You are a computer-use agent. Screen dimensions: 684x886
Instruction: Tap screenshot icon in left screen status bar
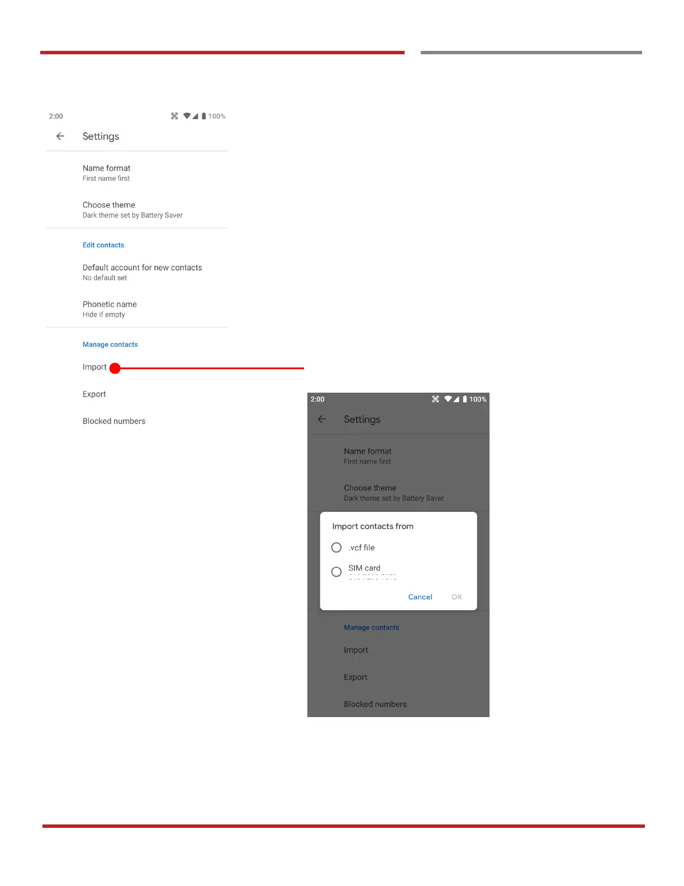point(174,116)
